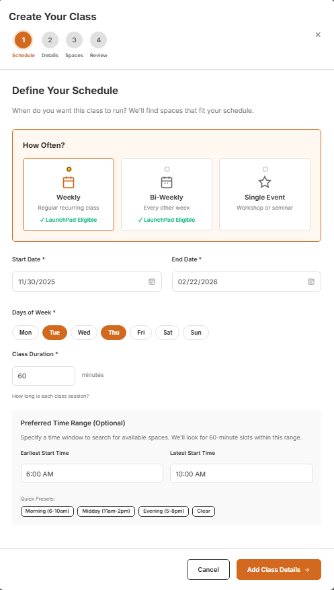Click the End Date field
This screenshot has height=590, width=334.
[247, 282]
